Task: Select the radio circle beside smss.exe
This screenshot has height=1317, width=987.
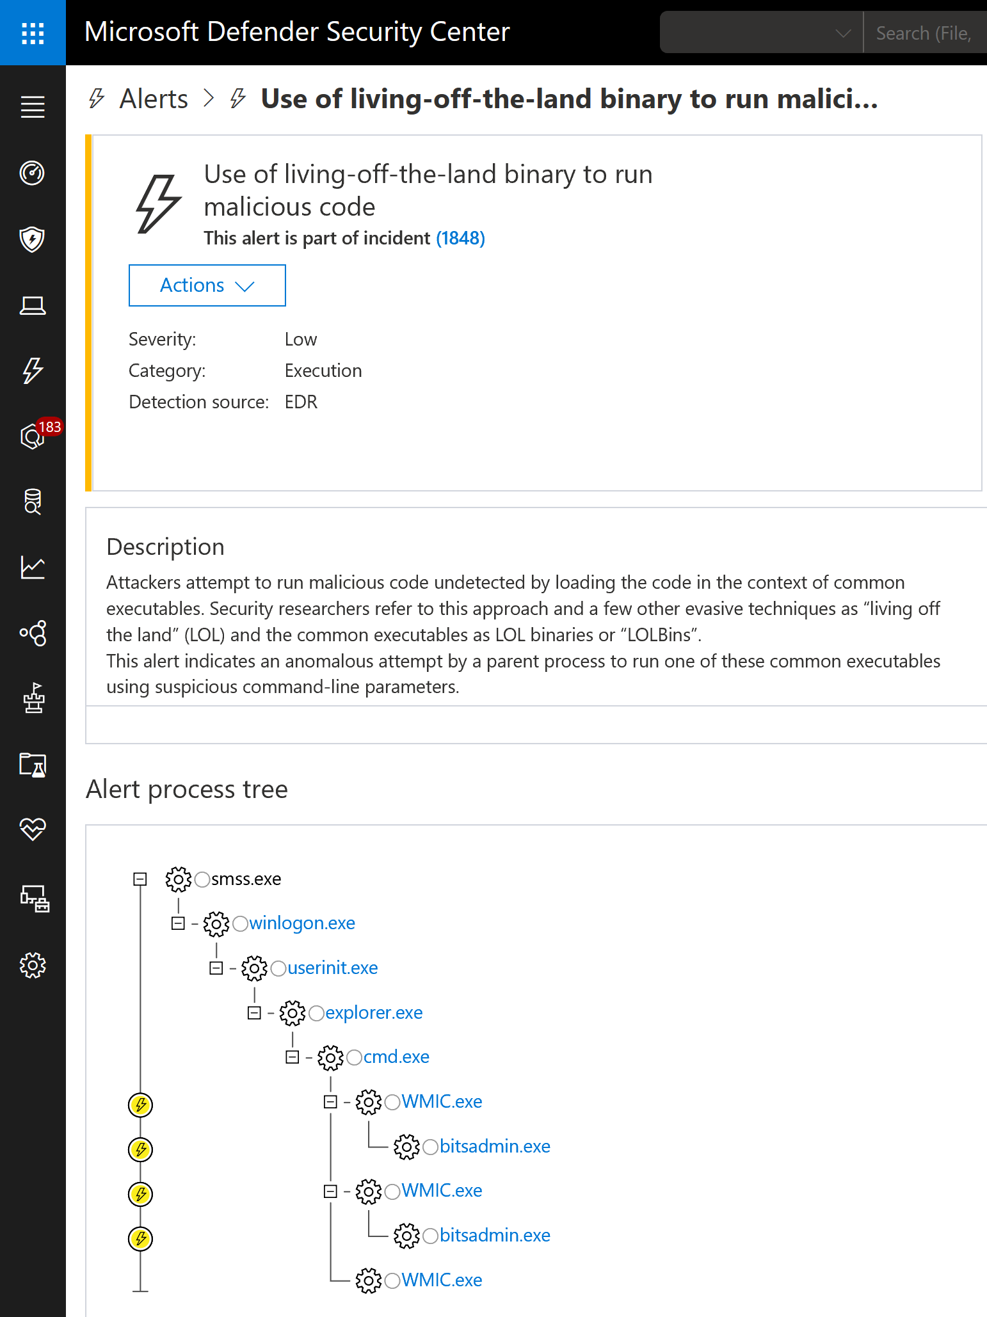Action: pos(202,879)
